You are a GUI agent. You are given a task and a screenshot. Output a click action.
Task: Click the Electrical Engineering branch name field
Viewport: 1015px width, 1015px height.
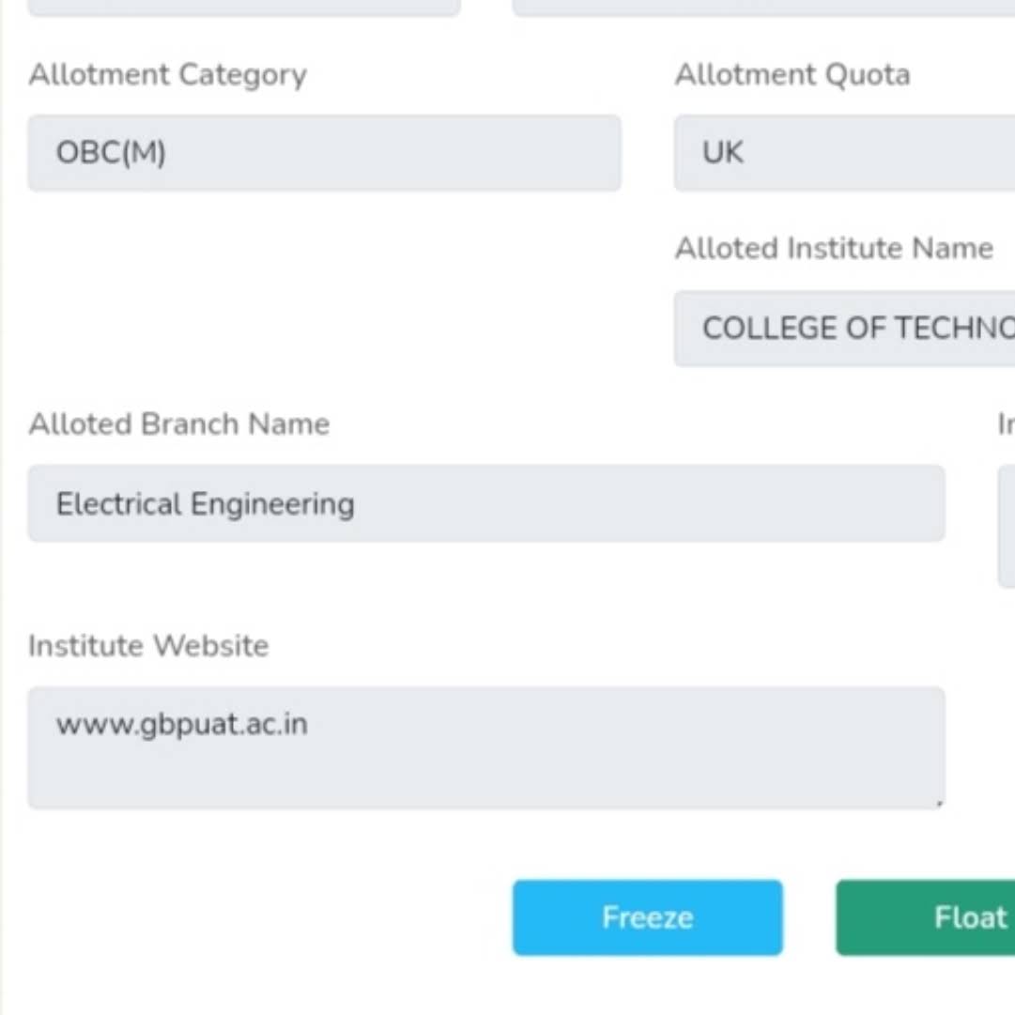point(485,504)
